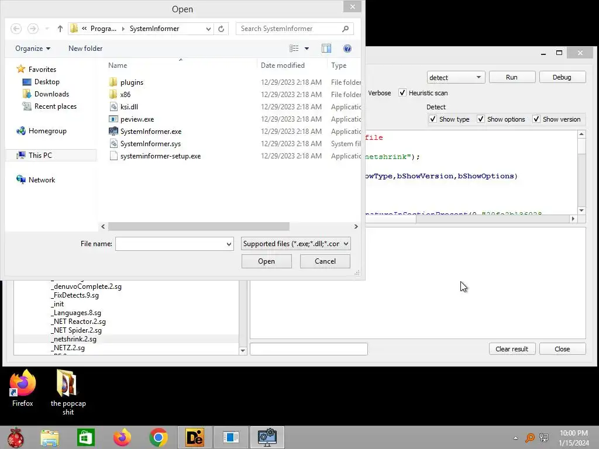Expand view options arrow
The width and height of the screenshot is (599, 449).
(307, 49)
